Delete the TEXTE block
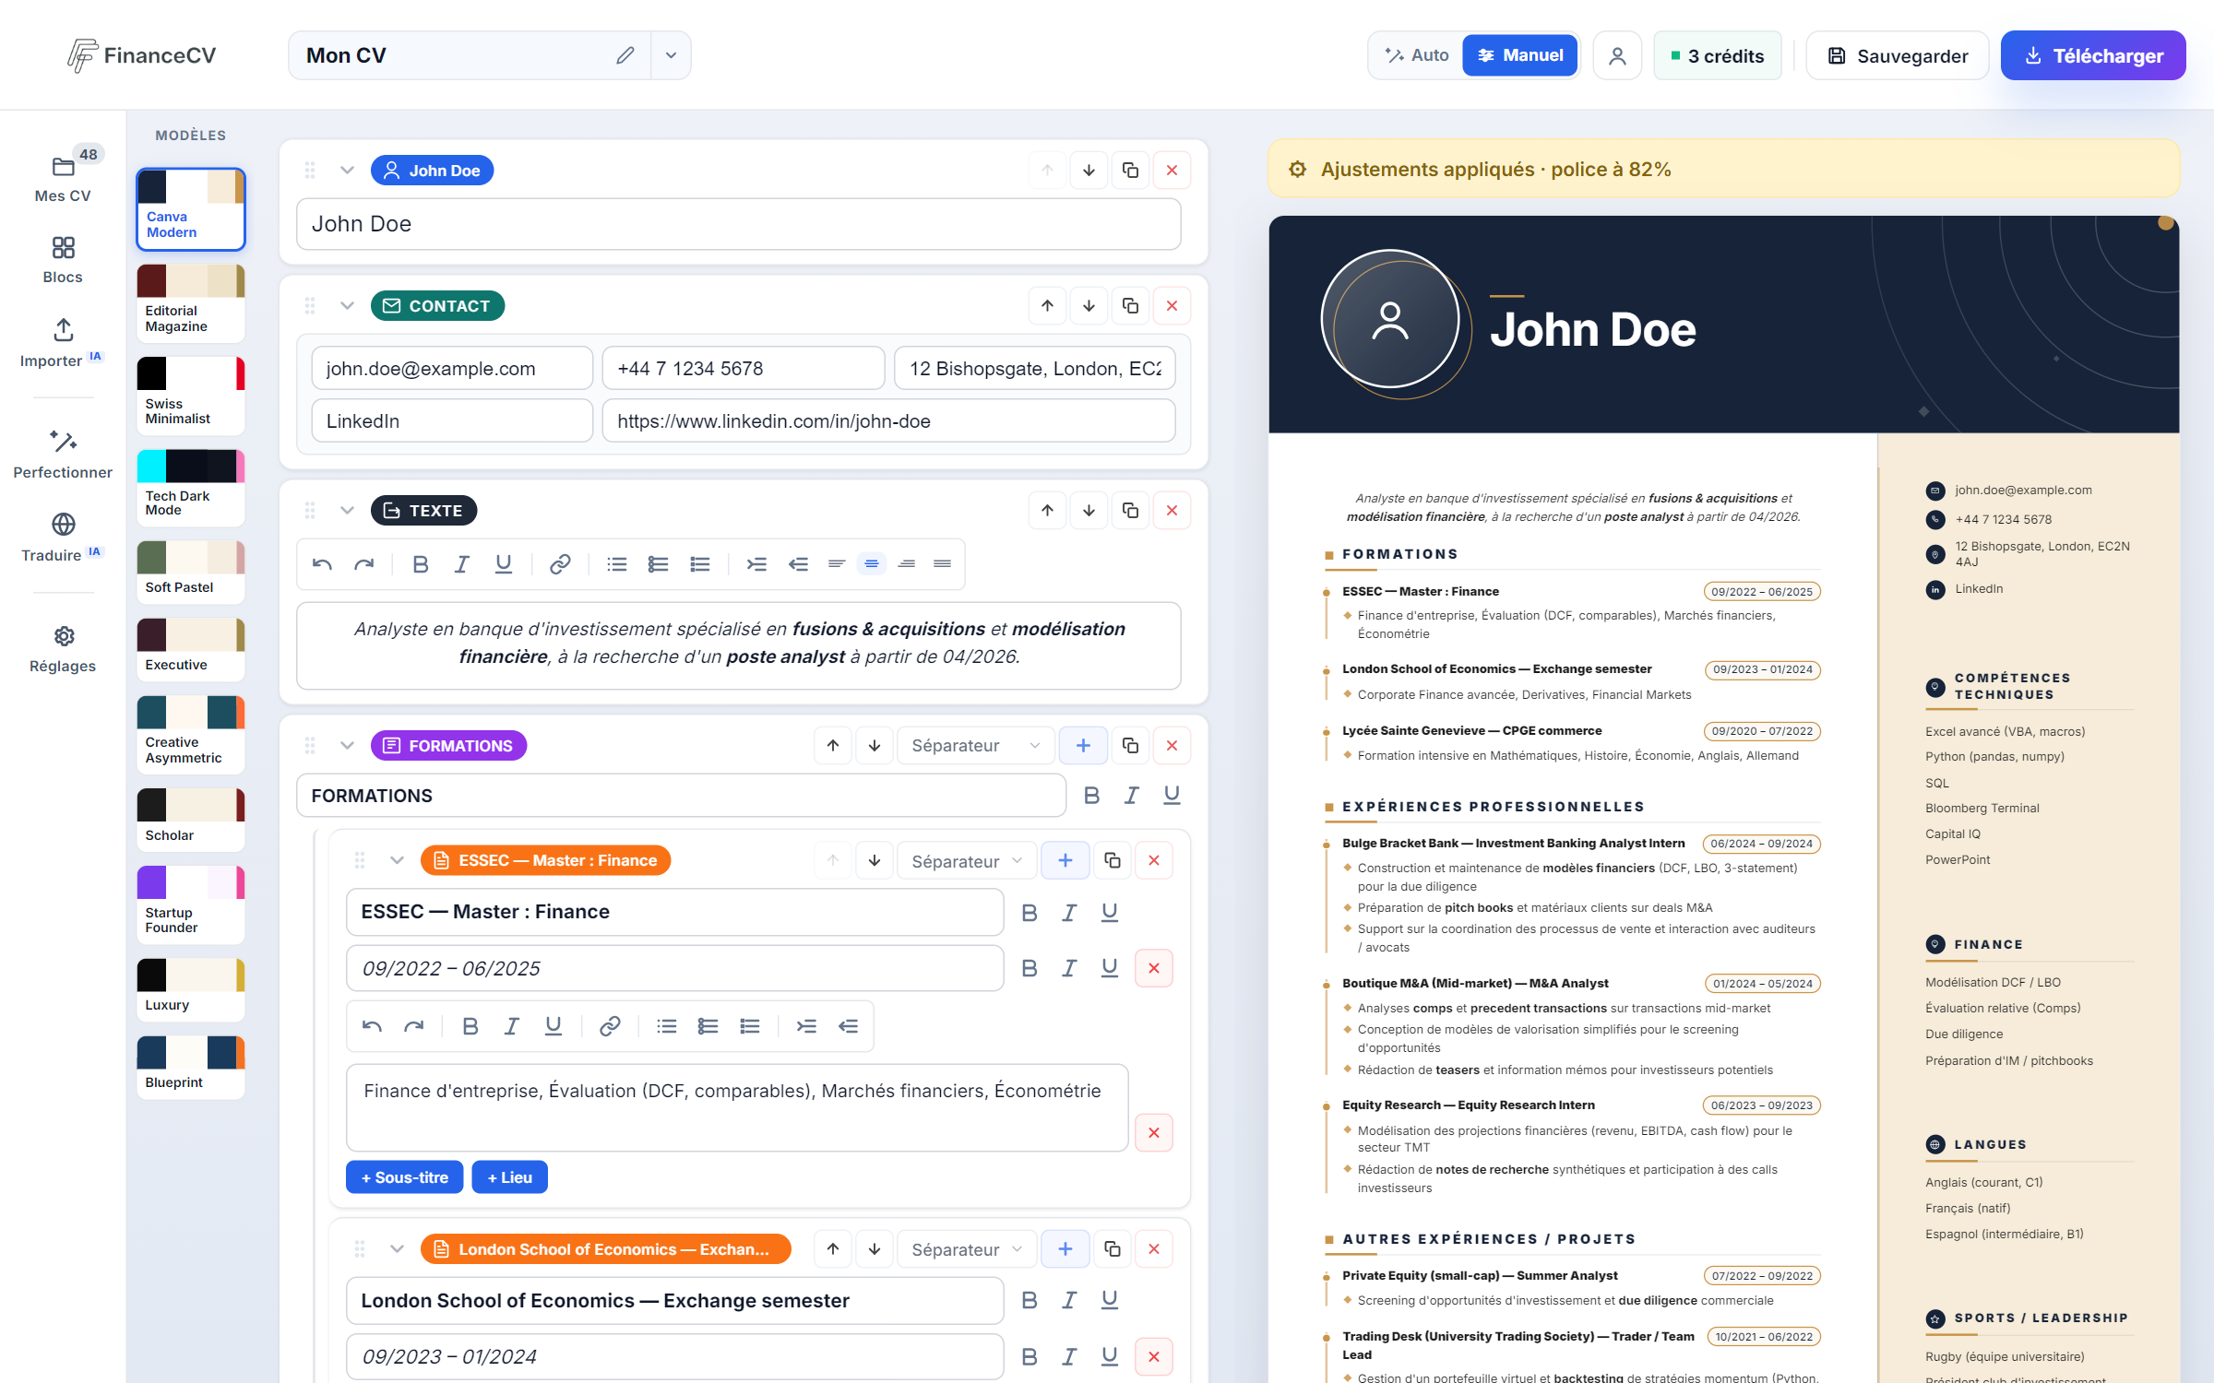The image size is (2214, 1383). click(x=1172, y=511)
